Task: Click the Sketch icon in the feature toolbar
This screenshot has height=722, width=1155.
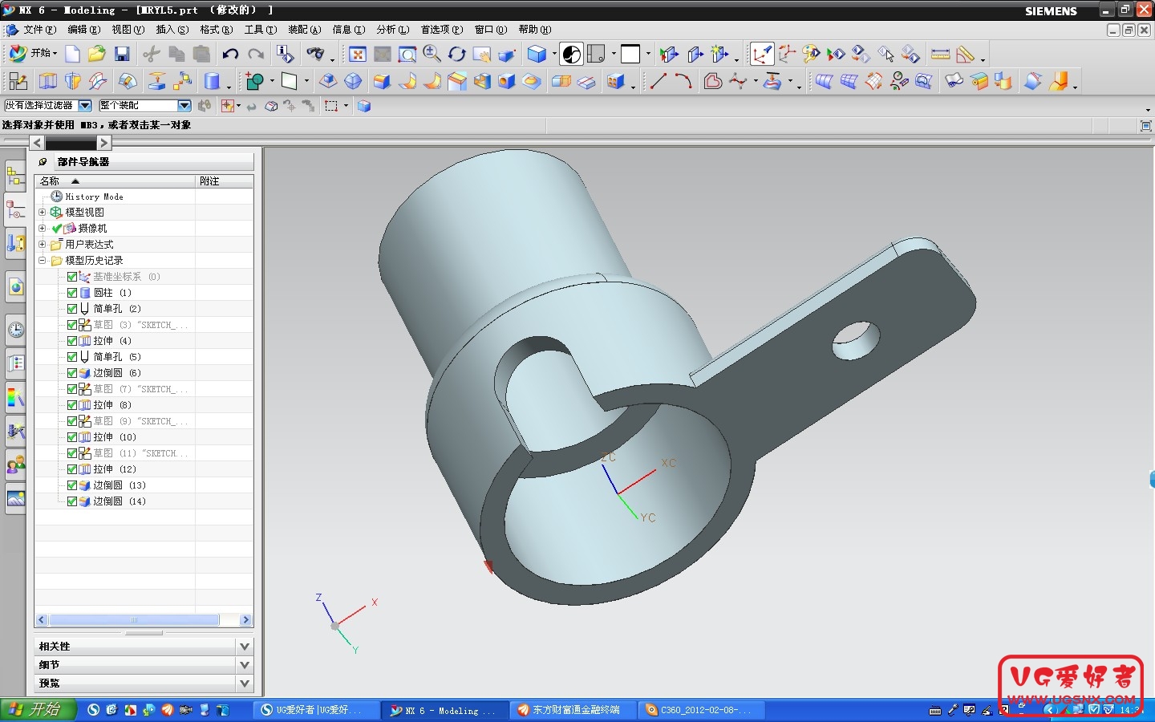Action: point(18,81)
